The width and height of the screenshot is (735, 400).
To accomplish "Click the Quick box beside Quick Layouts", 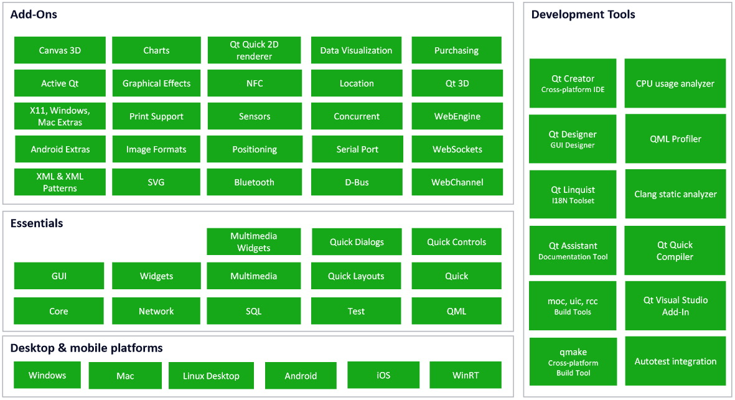I will coord(457,276).
